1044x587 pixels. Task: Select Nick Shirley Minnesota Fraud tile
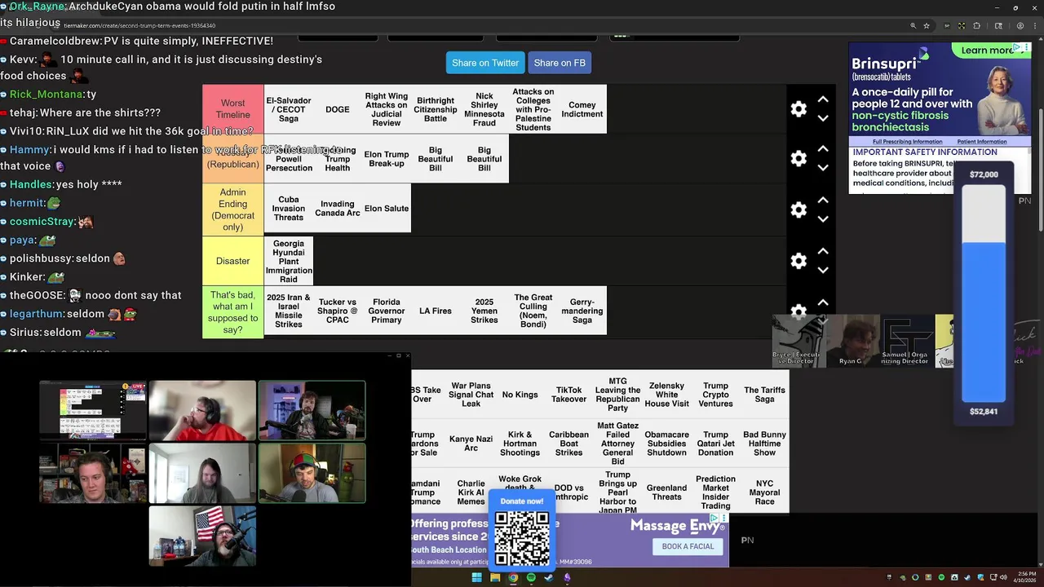point(484,109)
